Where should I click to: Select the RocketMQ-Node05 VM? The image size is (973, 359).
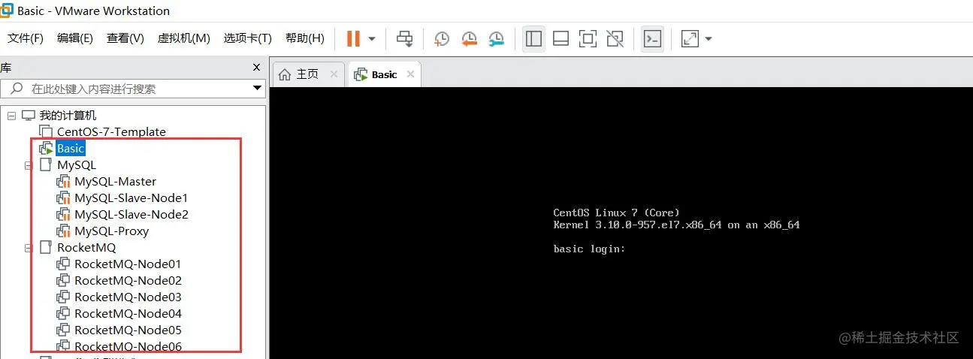coord(128,330)
